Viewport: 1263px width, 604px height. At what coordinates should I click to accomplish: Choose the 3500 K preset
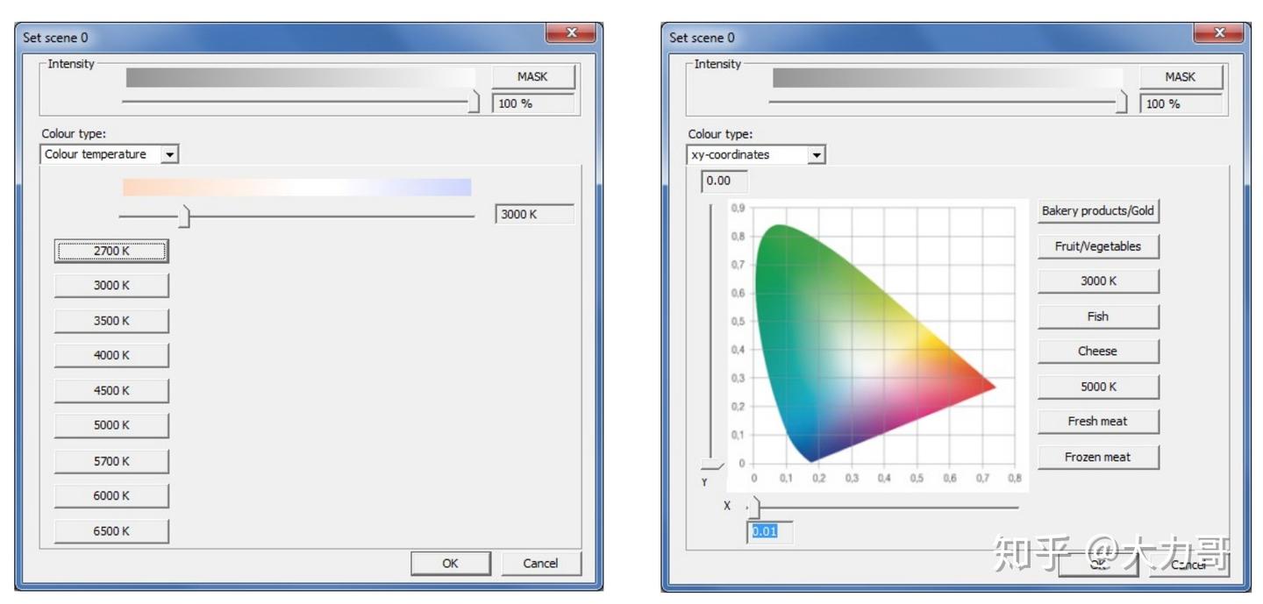[x=111, y=321]
